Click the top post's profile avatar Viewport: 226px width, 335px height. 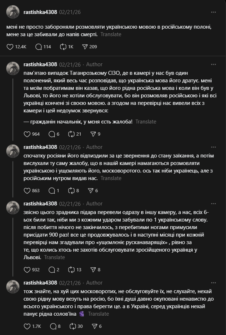pyautogui.click(x=13, y=12)
